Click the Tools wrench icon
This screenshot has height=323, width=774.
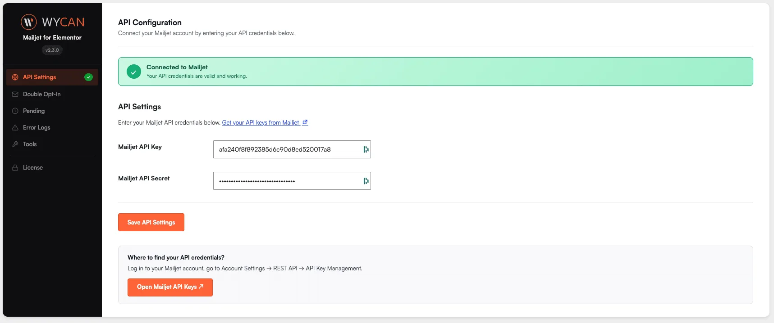tap(15, 144)
